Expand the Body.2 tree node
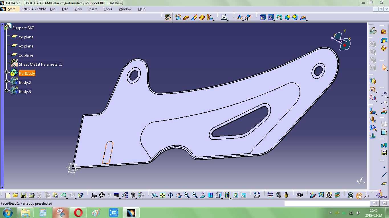 tap(7, 81)
